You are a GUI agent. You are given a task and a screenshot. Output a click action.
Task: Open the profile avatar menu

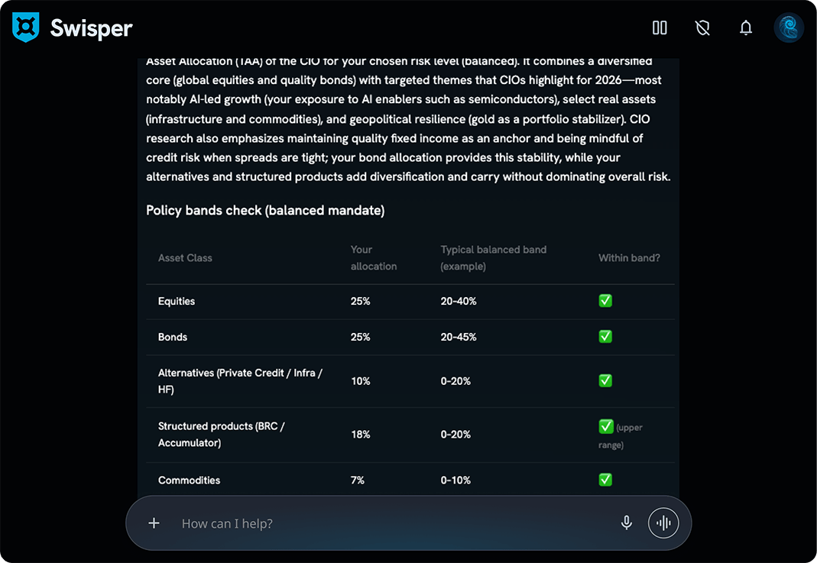788,28
